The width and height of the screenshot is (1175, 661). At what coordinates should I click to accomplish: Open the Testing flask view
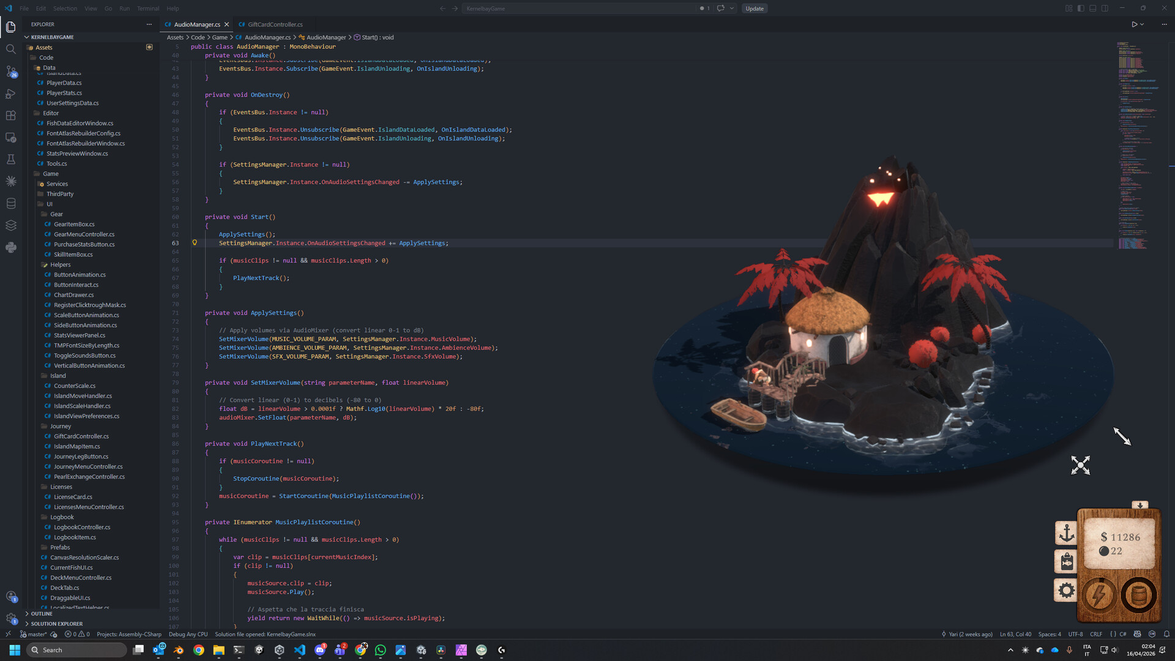[11, 160]
